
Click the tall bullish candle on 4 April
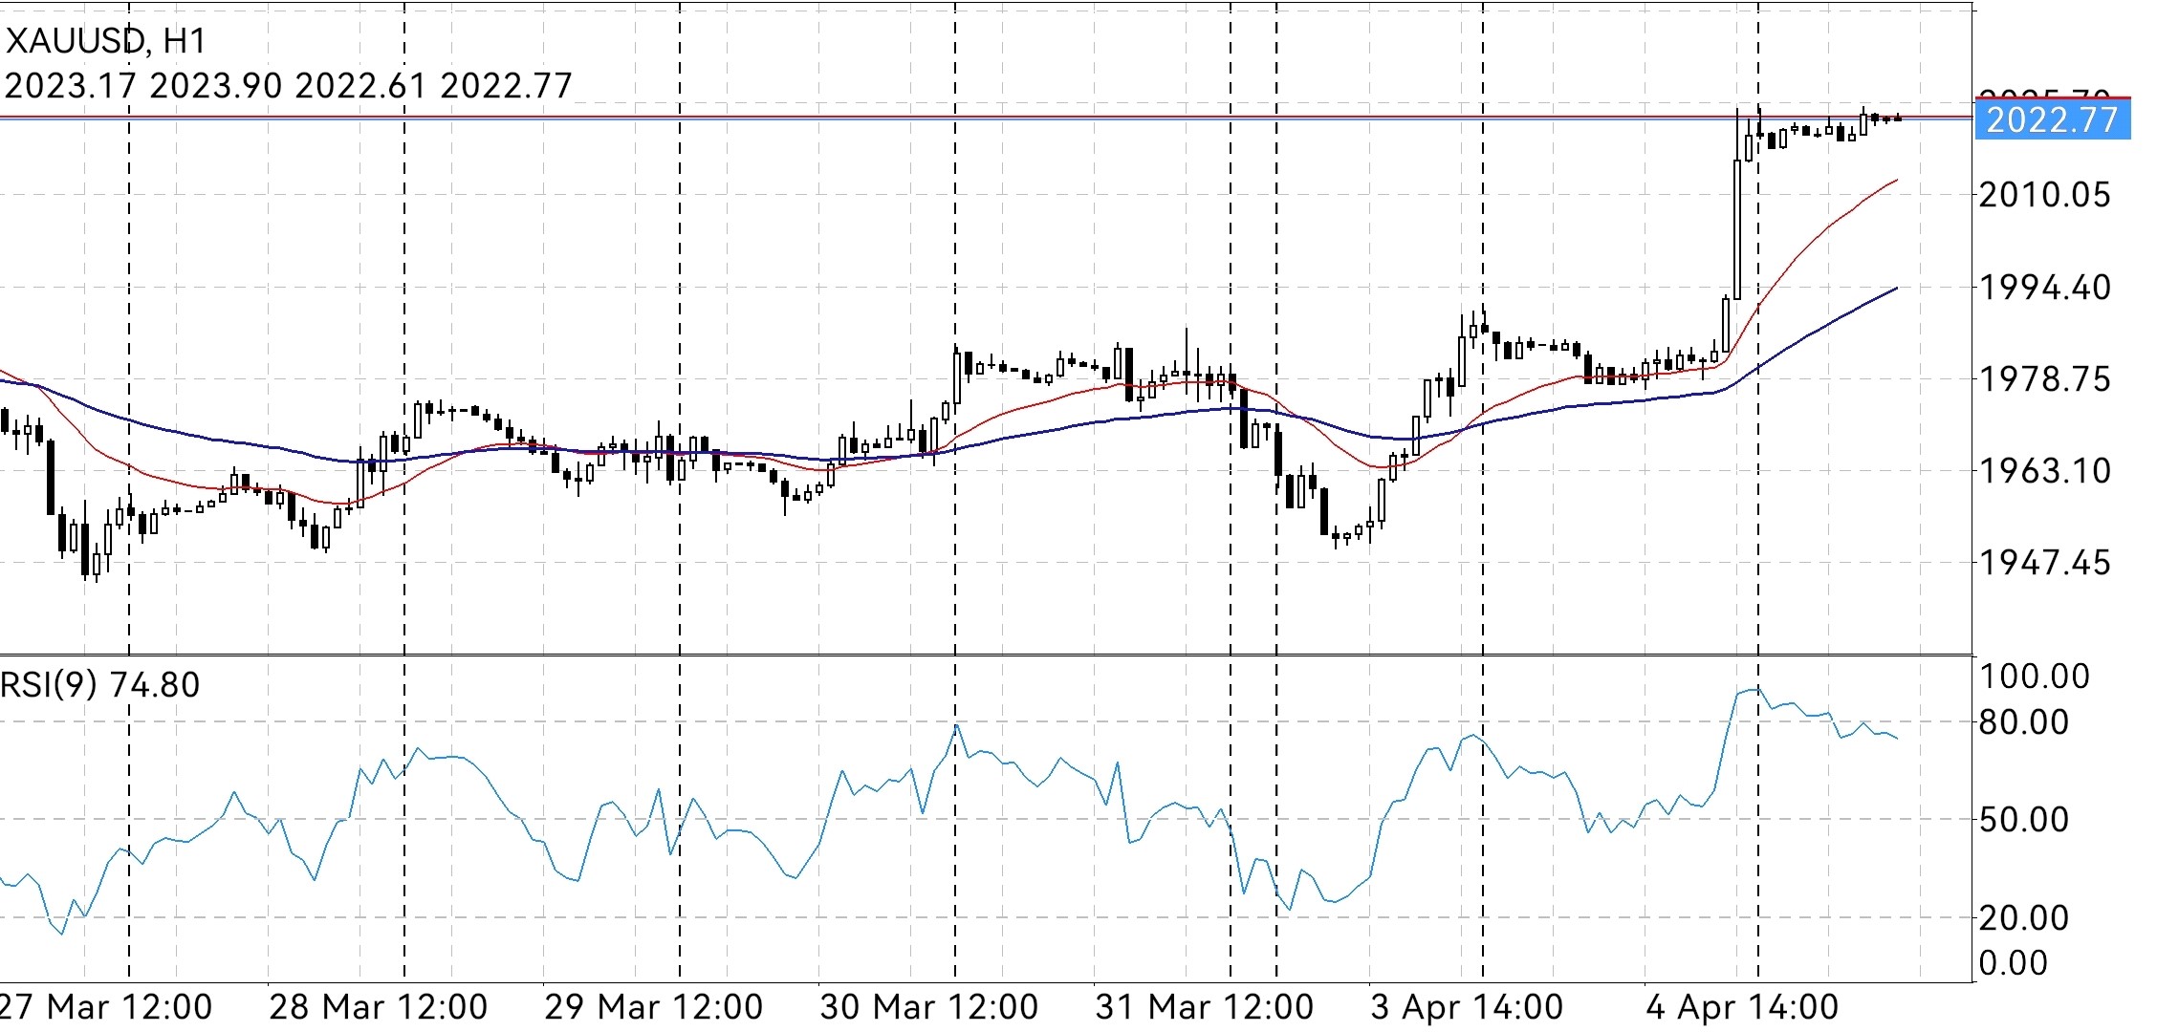click(x=1737, y=229)
